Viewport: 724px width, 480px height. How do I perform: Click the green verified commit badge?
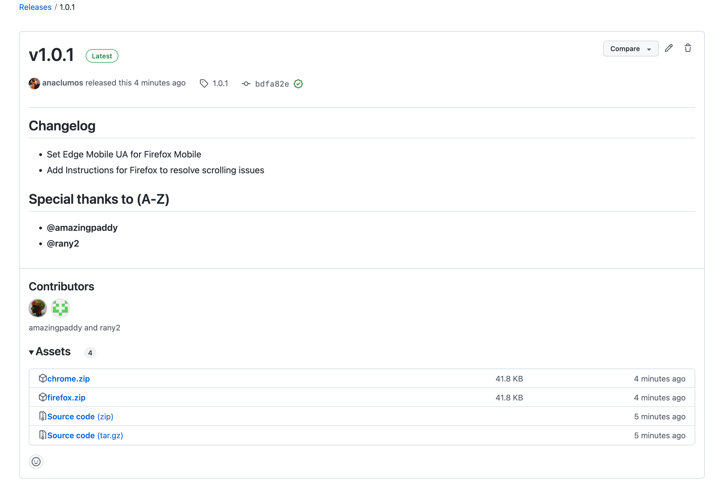[298, 84]
